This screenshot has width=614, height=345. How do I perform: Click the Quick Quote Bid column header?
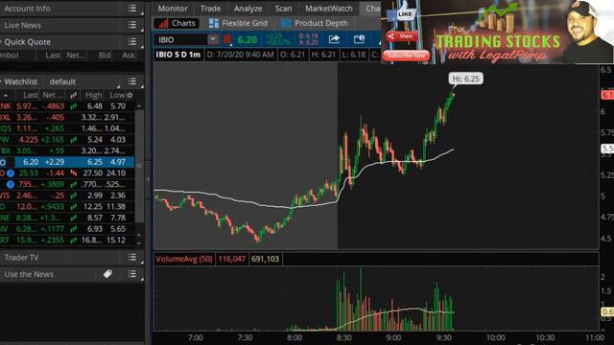[x=105, y=56]
